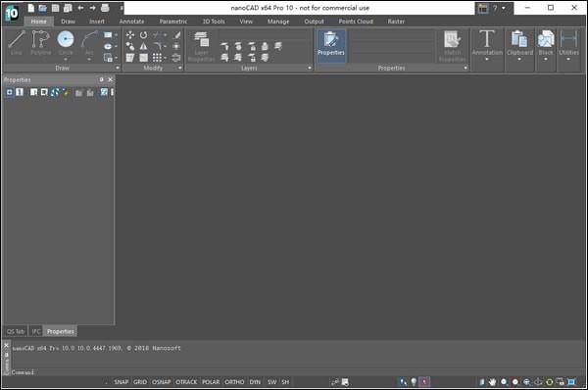
Task: Pin the Properties side panel
Action: [x=101, y=79]
